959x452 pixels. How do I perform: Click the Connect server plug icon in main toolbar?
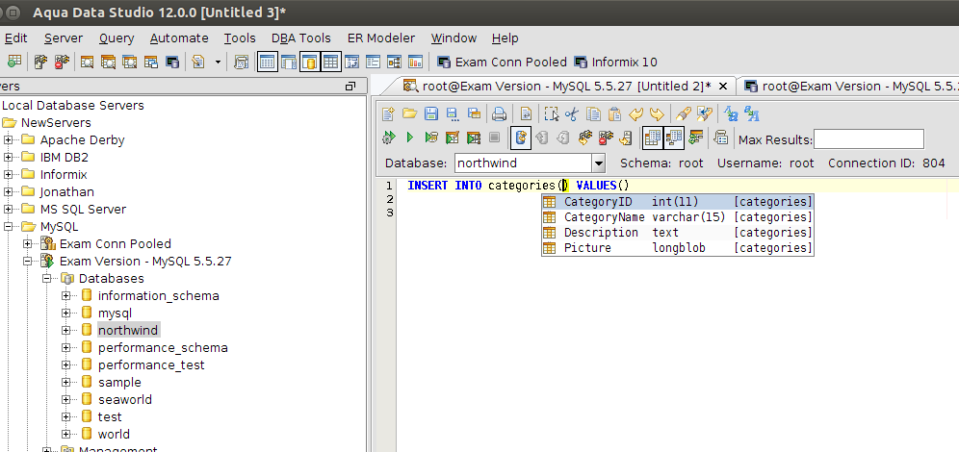click(x=41, y=62)
